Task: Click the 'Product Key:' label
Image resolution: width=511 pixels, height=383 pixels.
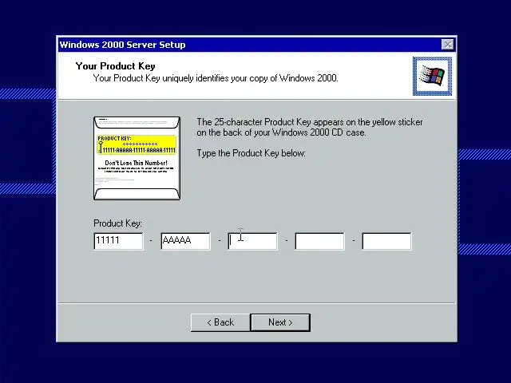Action: 117,223
